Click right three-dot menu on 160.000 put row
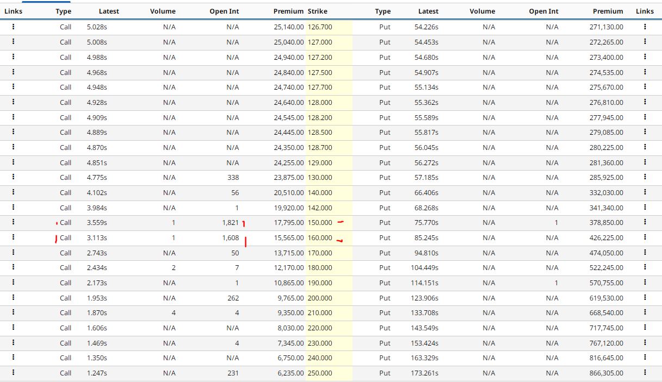This screenshot has height=382, width=662. tap(645, 237)
